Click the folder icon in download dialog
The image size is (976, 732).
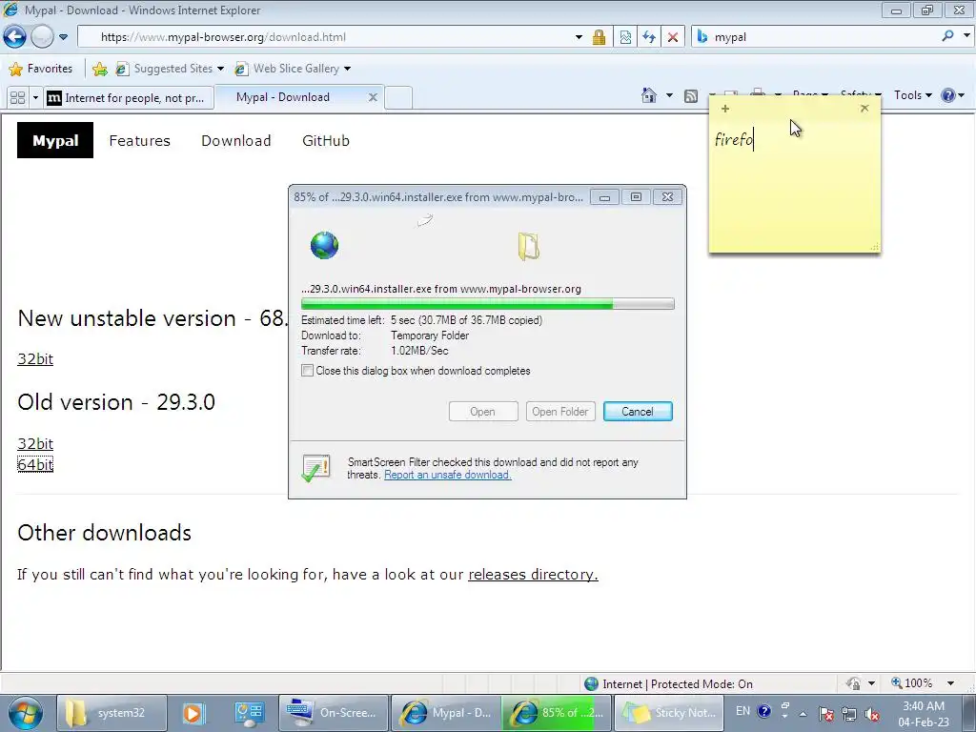point(528,246)
